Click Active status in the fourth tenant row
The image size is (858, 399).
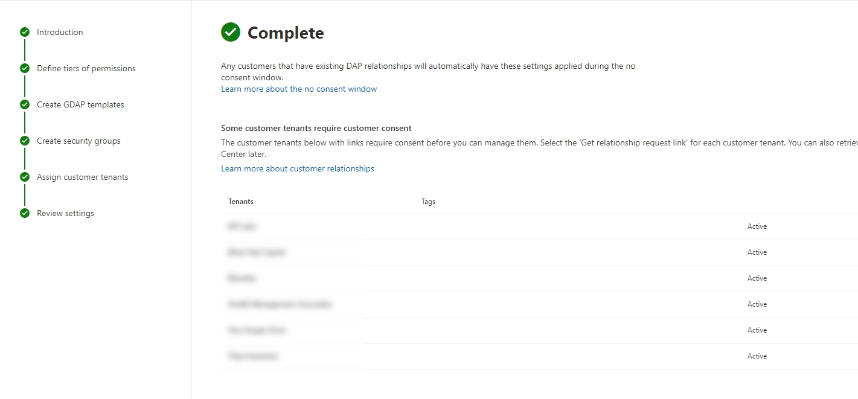pos(757,304)
